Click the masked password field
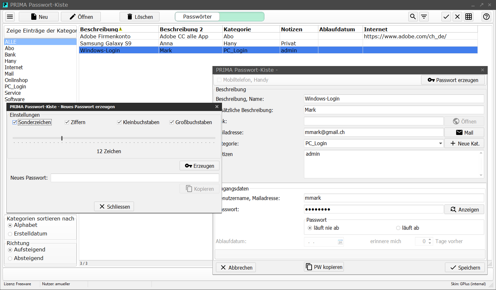This screenshot has width=496, height=290. pyautogui.click(x=374, y=209)
